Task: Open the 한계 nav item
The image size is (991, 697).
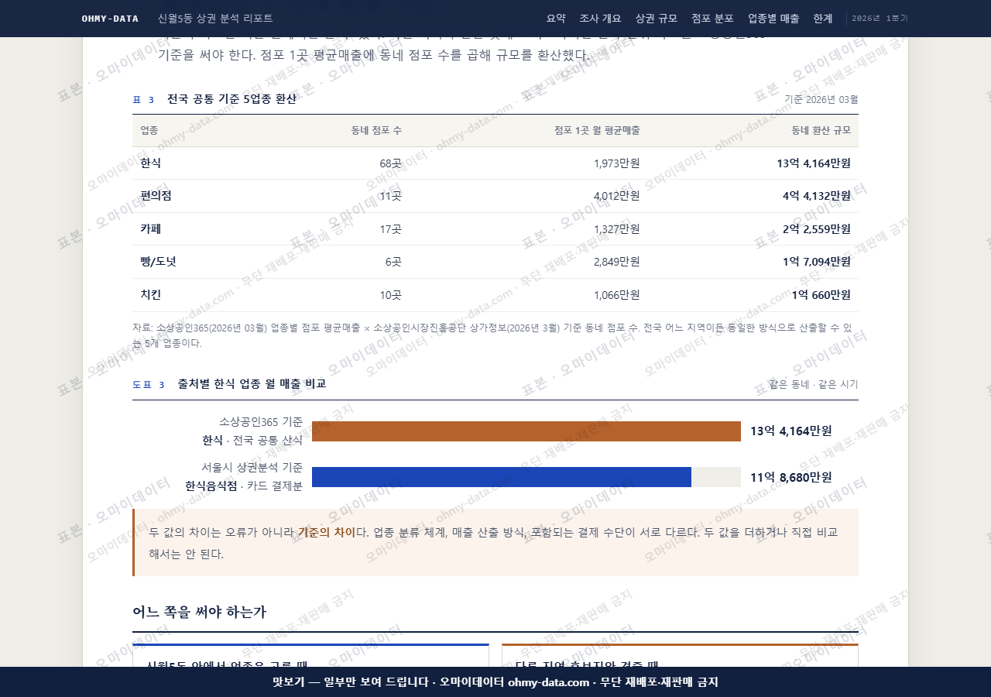Action: (x=823, y=19)
